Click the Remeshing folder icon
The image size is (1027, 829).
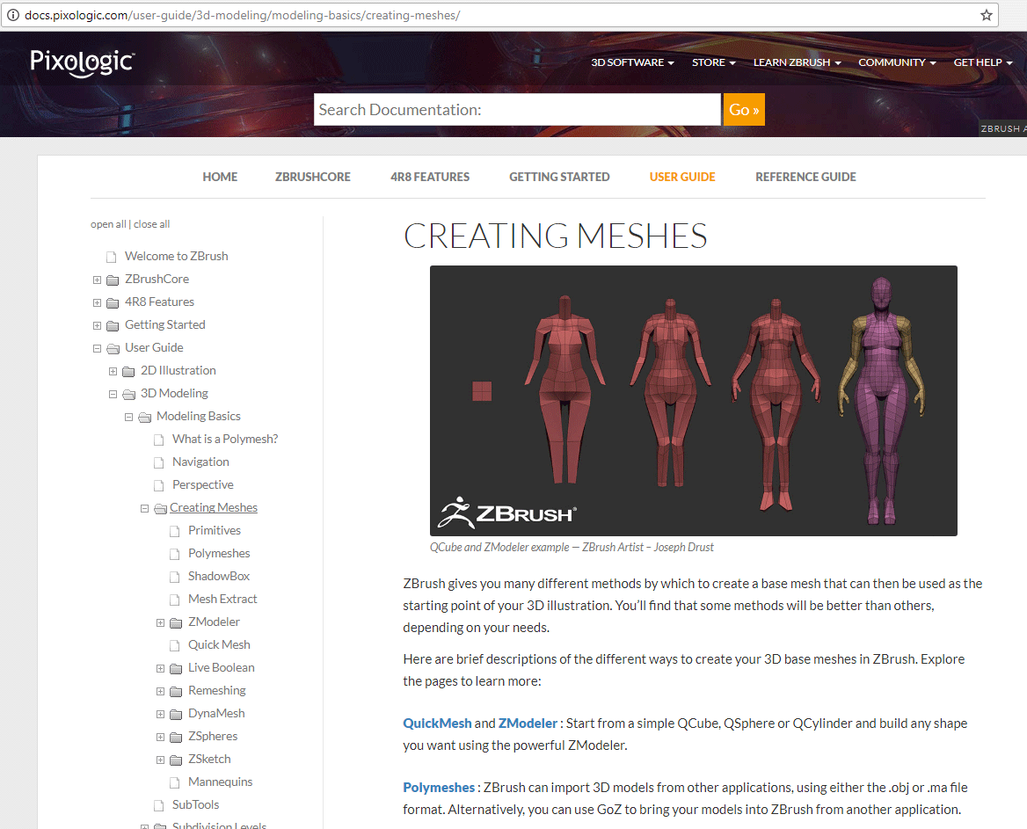coord(176,692)
